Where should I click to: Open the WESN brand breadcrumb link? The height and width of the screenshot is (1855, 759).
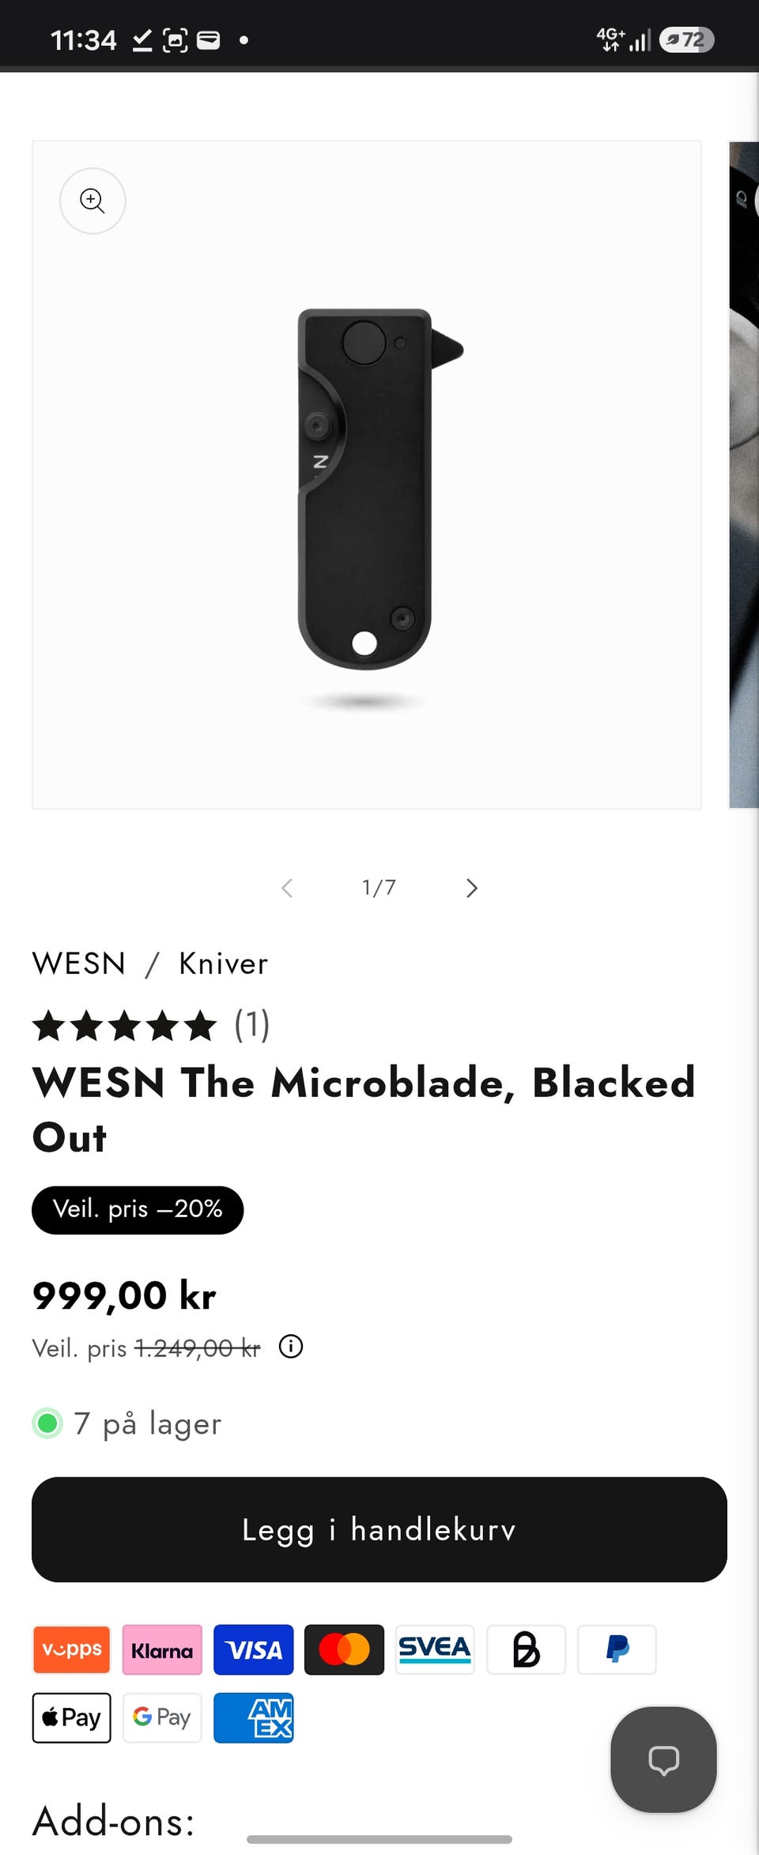tap(79, 963)
